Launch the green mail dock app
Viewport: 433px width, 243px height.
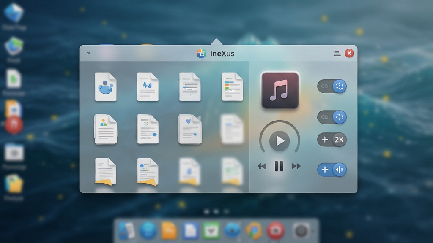tap(211, 230)
